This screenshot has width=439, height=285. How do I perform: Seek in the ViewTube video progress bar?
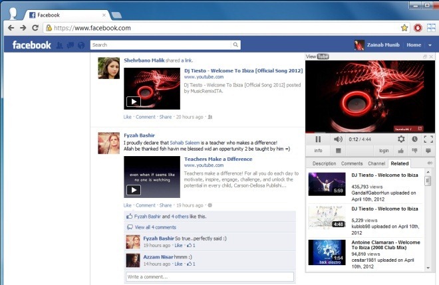tap(370, 132)
